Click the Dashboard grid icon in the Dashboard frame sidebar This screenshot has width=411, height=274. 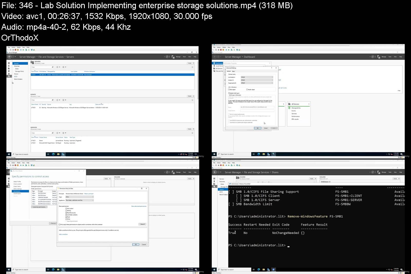214,63
